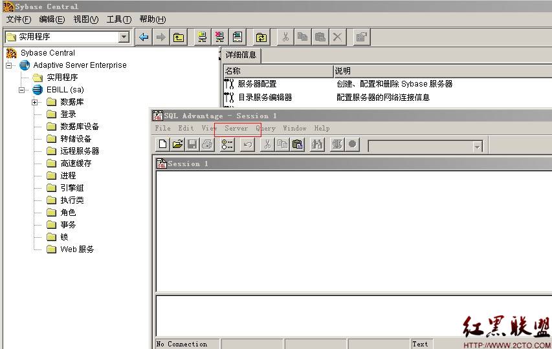Select the 进程 folder
The image size is (552, 349).
[68, 176]
